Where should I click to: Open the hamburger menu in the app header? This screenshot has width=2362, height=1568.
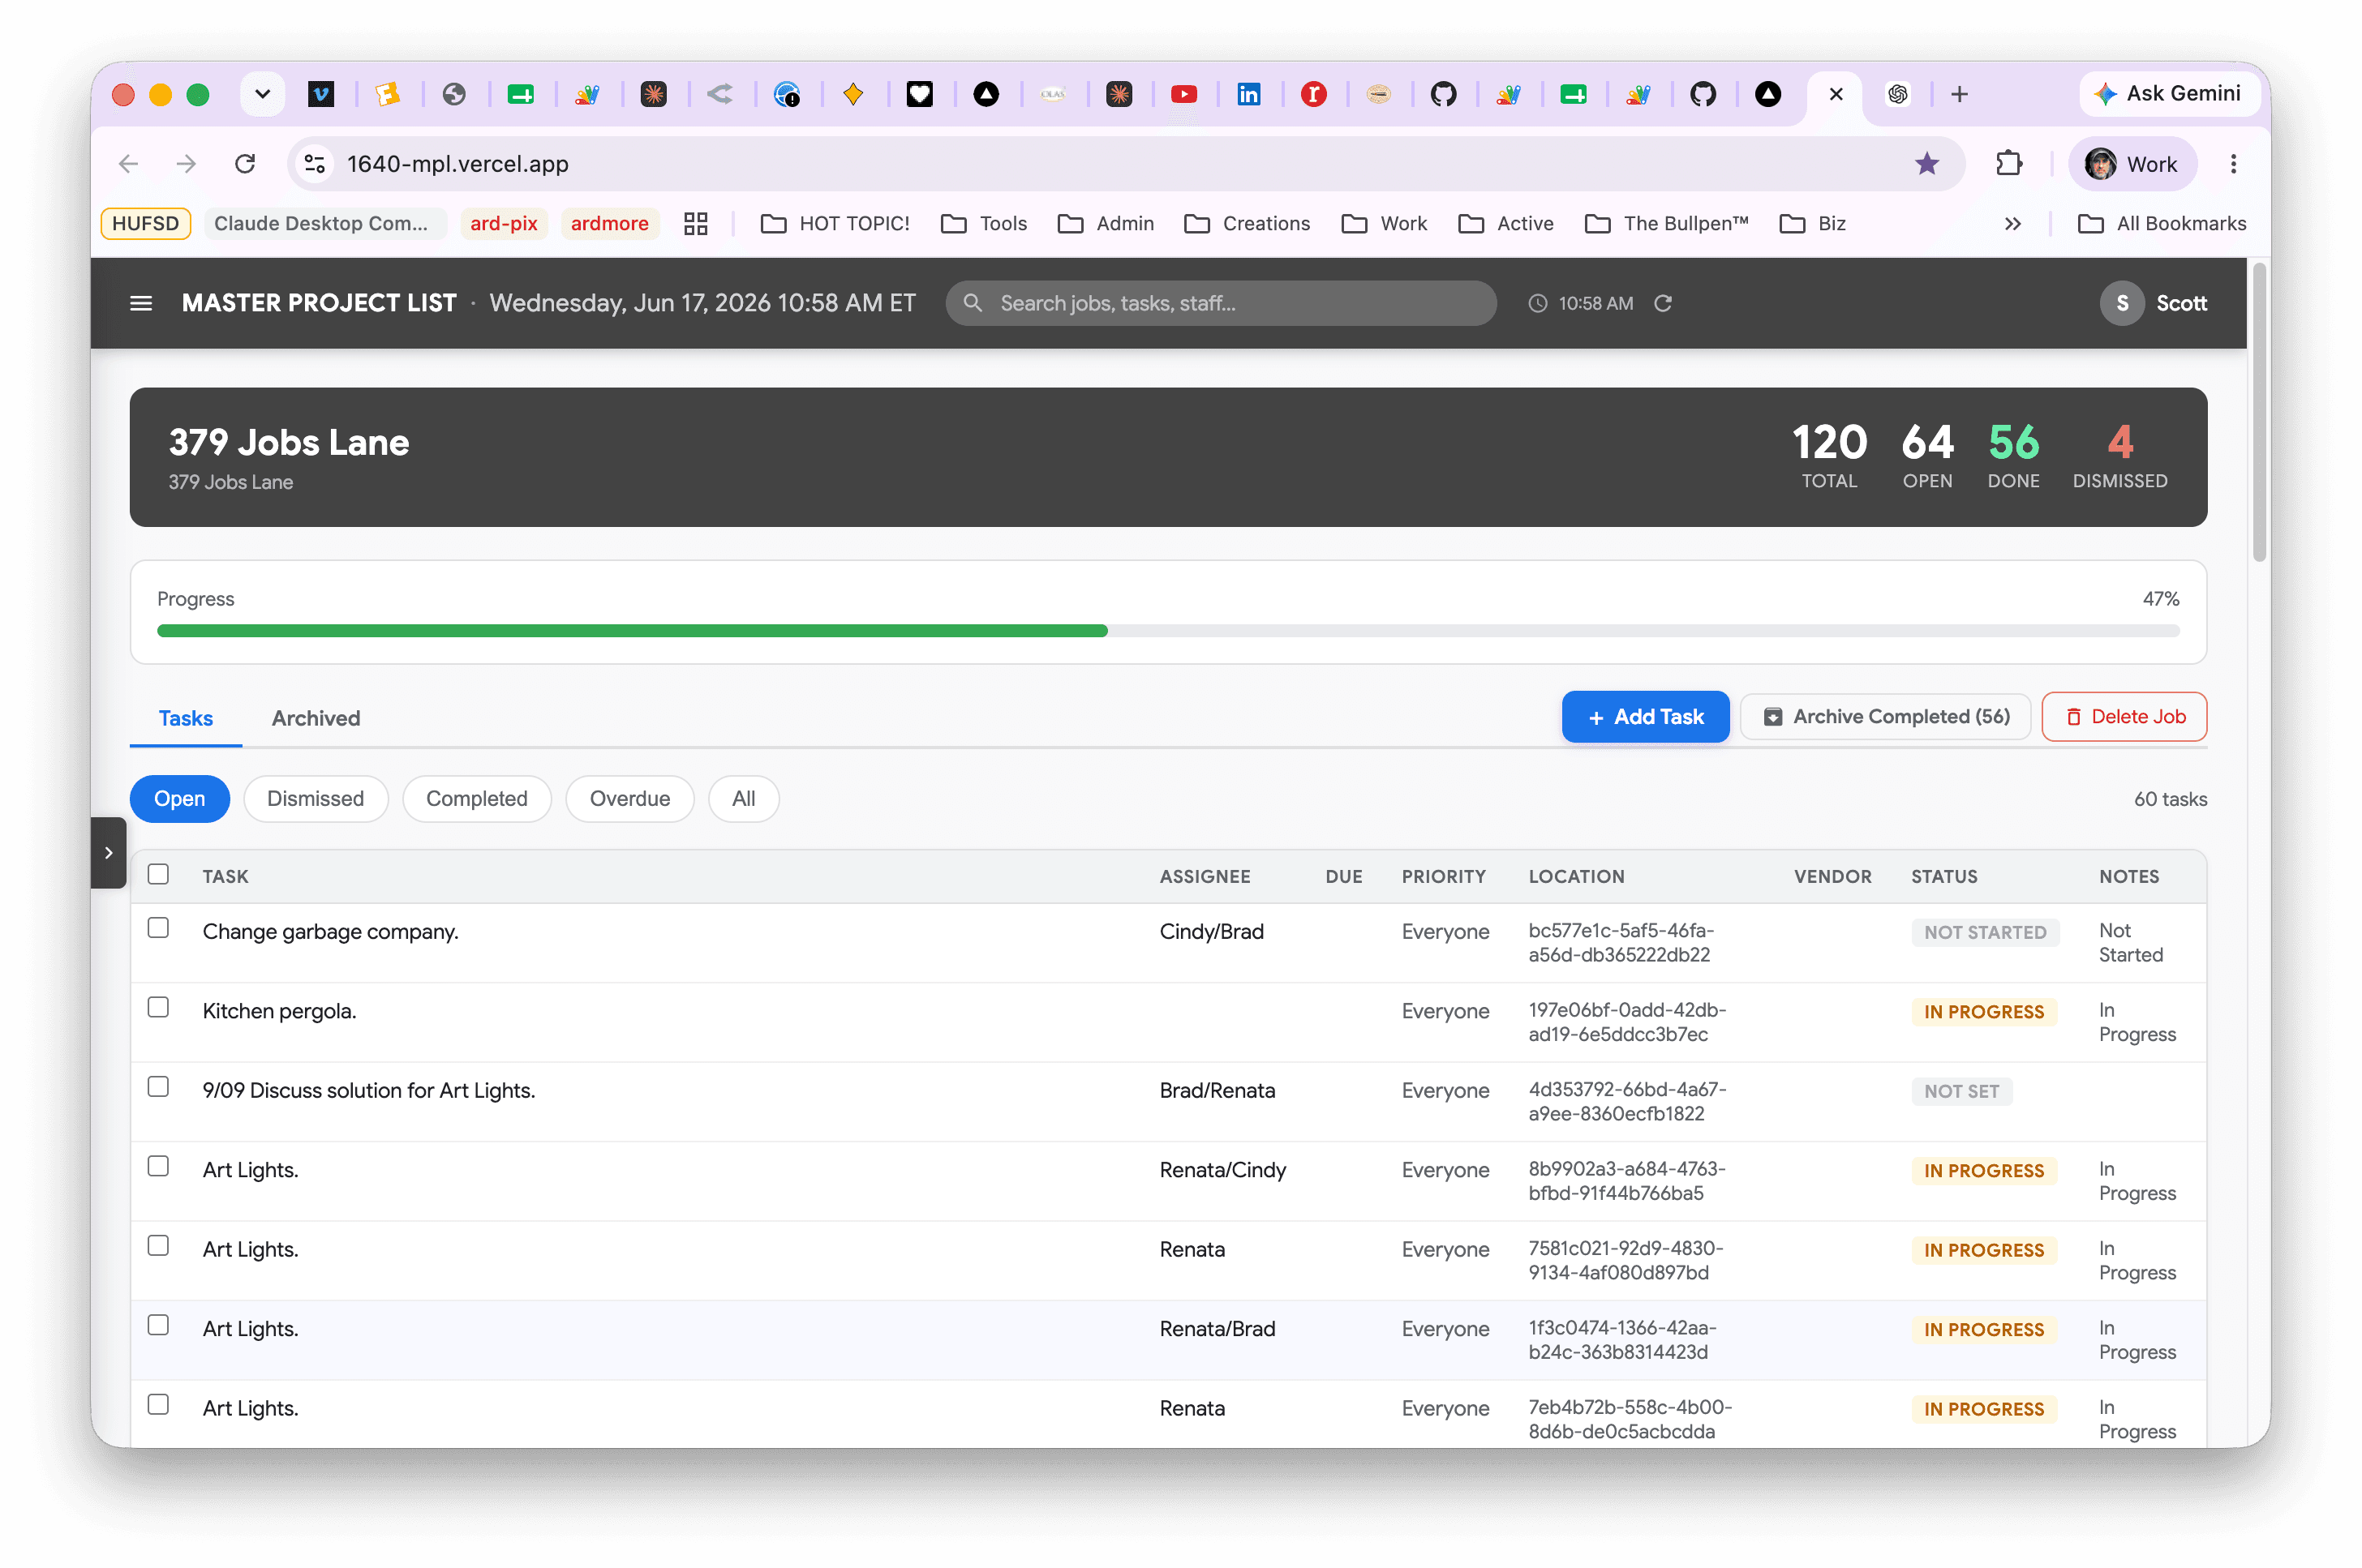(x=141, y=303)
